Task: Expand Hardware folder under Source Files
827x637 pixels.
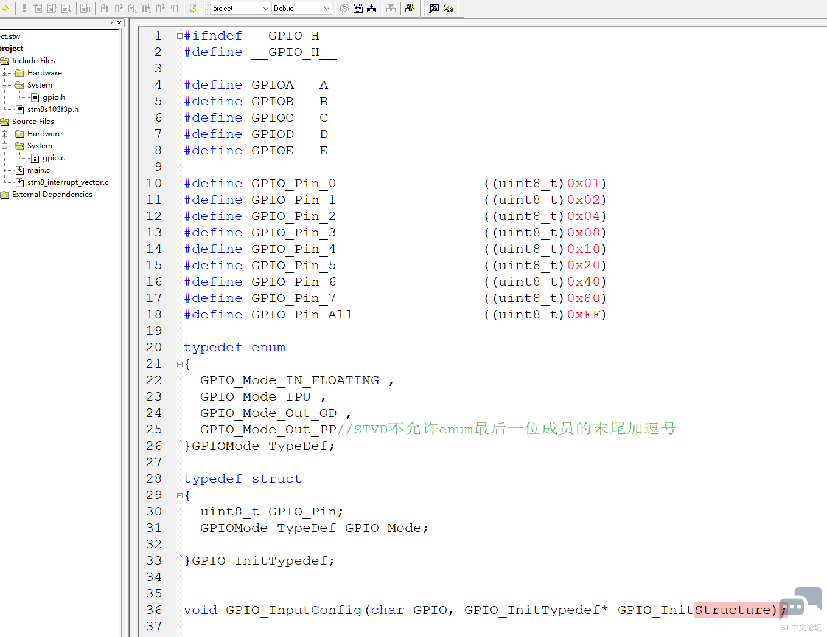Action: [x=5, y=134]
